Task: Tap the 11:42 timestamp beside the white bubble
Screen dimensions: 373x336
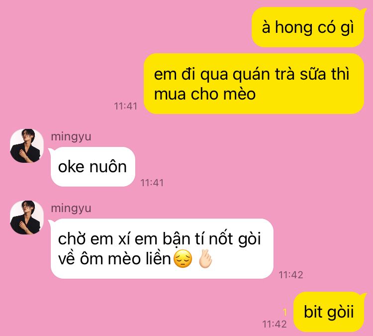Action: click(291, 275)
